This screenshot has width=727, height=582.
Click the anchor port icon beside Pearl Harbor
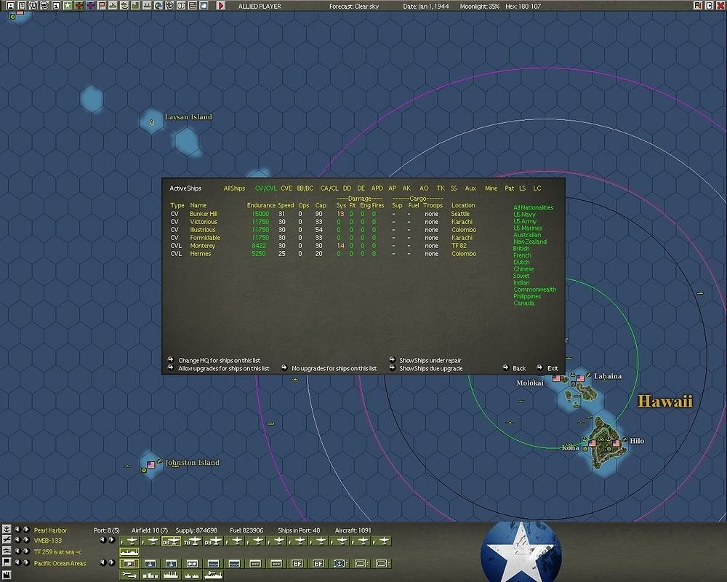coord(7,530)
